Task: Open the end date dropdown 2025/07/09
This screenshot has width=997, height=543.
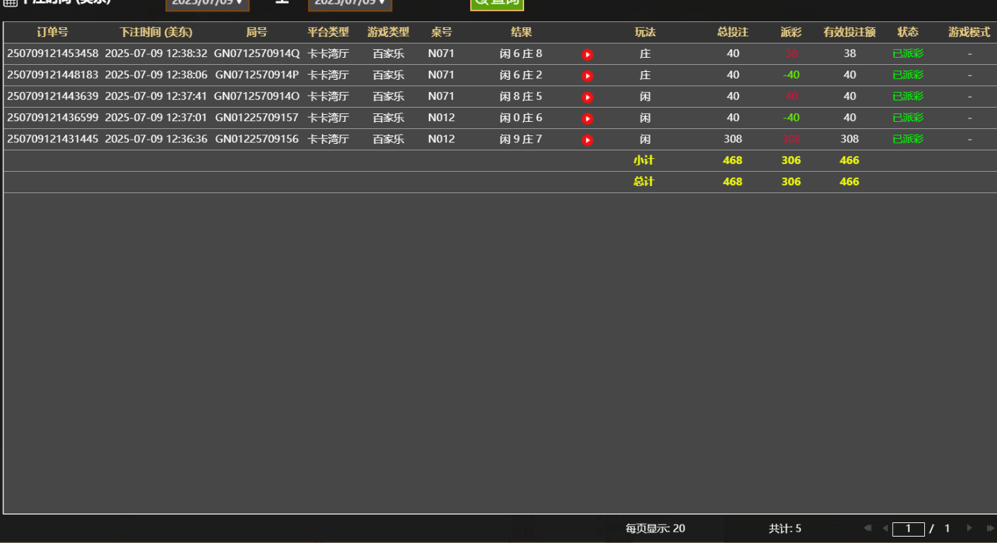Action: (x=350, y=4)
